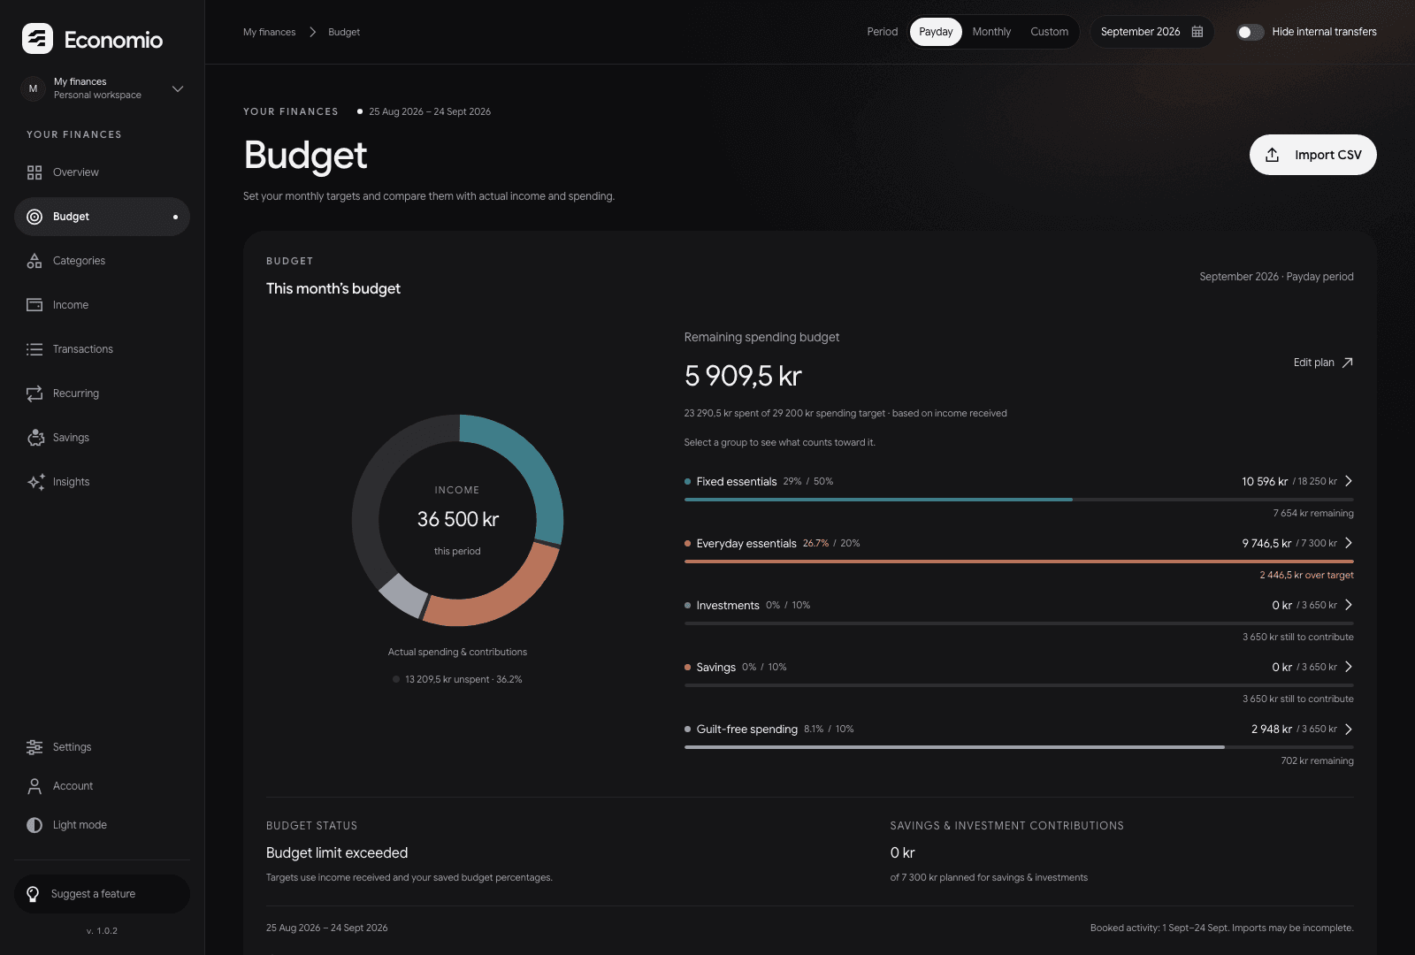The height and width of the screenshot is (955, 1415).
Task: Click the "5 909,5 kr" remaining amount
Action: click(743, 376)
